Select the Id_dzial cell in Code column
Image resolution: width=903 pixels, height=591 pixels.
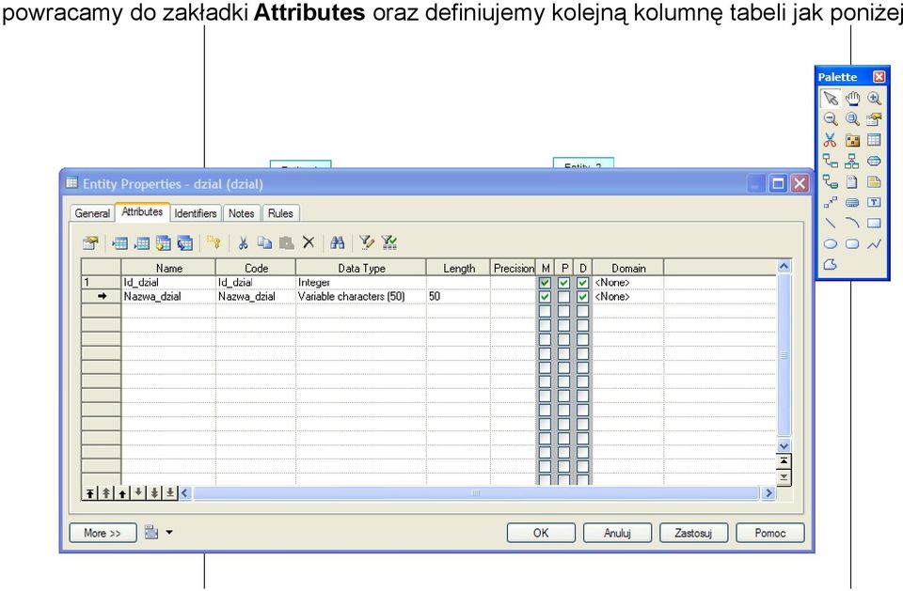click(255, 283)
